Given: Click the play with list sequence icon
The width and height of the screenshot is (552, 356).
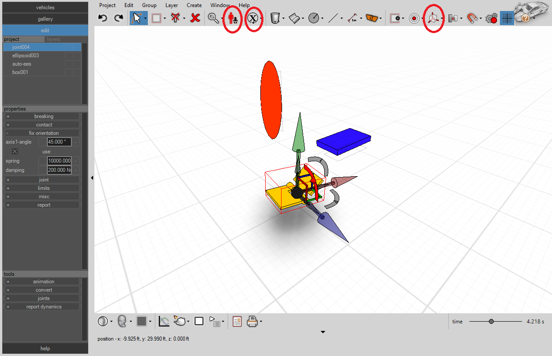Looking at the screenshot, I should [214, 321].
